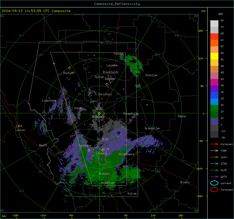
Task: Click the magenta 18TS arrow icon
Action: click(x=214, y=177)
